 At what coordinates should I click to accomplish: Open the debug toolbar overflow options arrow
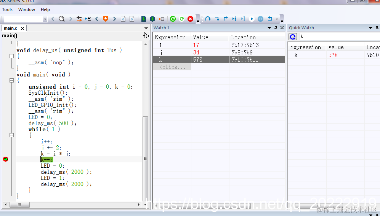[282, 21]
